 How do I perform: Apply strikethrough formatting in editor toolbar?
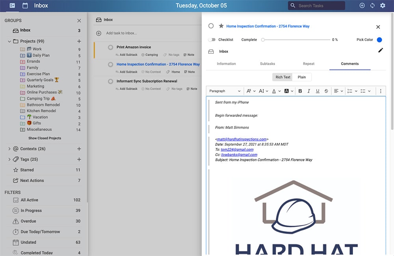coord(326,91)
